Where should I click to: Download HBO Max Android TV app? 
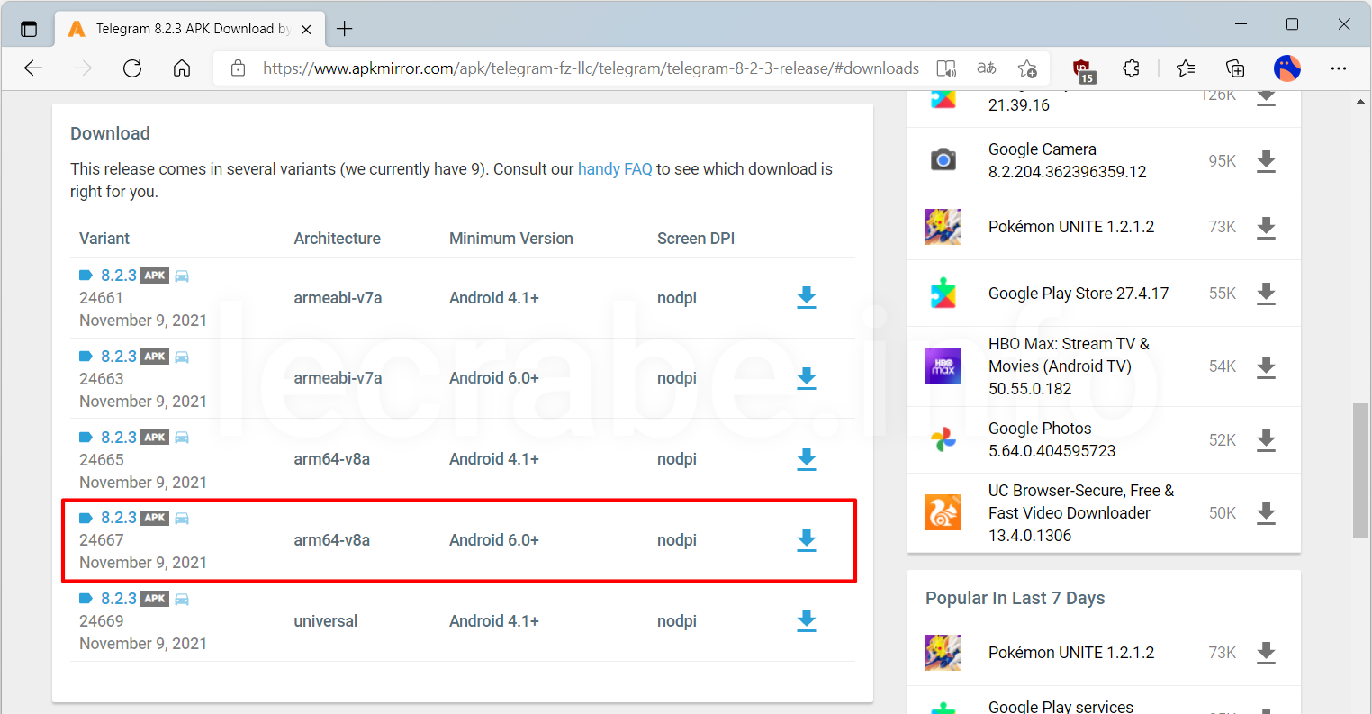click(1266, 366)
